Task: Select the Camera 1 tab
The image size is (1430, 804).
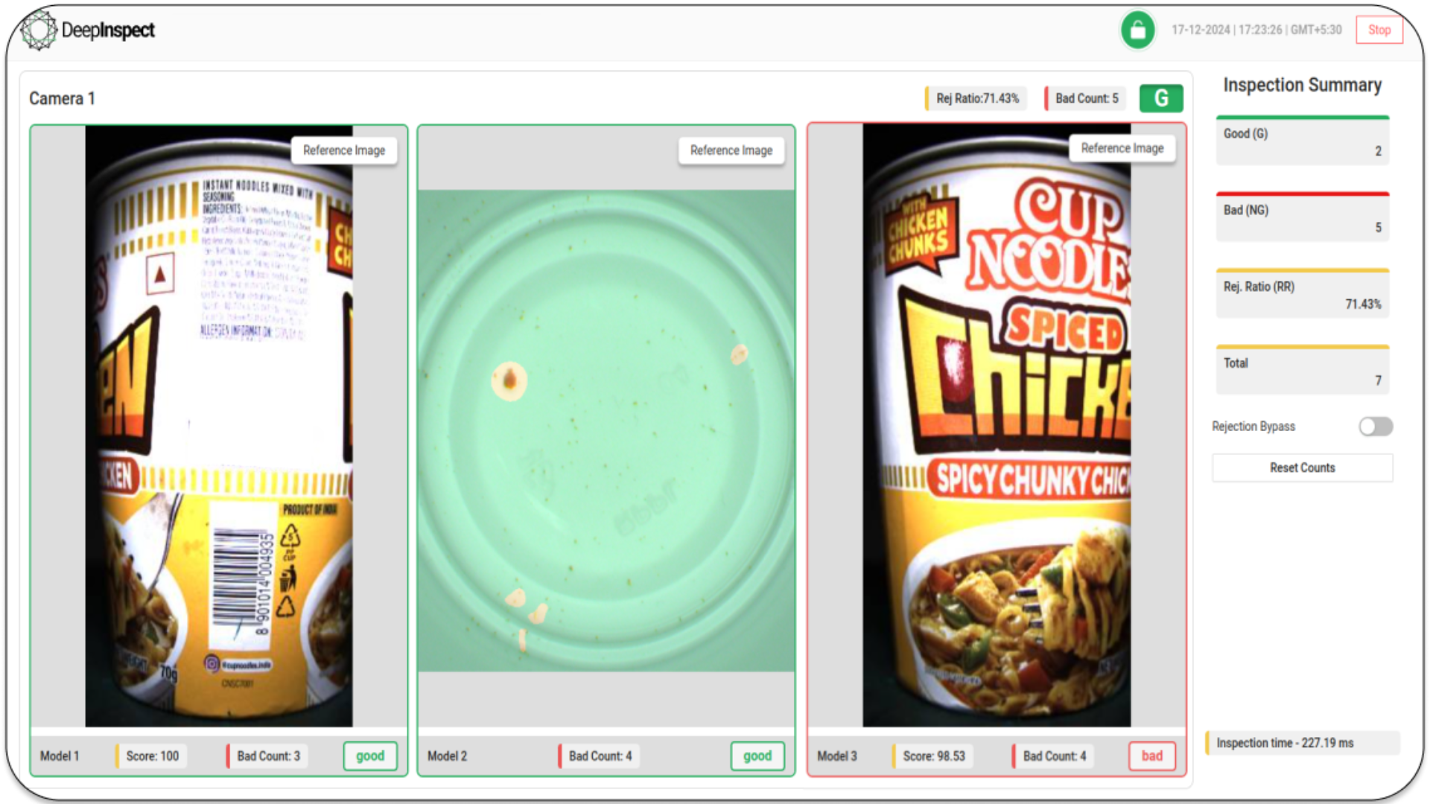Action: coord(62,98)
